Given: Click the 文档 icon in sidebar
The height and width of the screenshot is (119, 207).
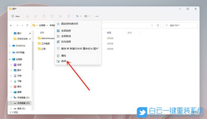Looking at the screenshot, I should pos(15,76).
